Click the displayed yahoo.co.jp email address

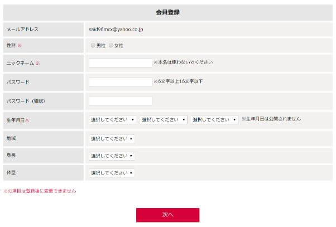[x=116, y=29]
